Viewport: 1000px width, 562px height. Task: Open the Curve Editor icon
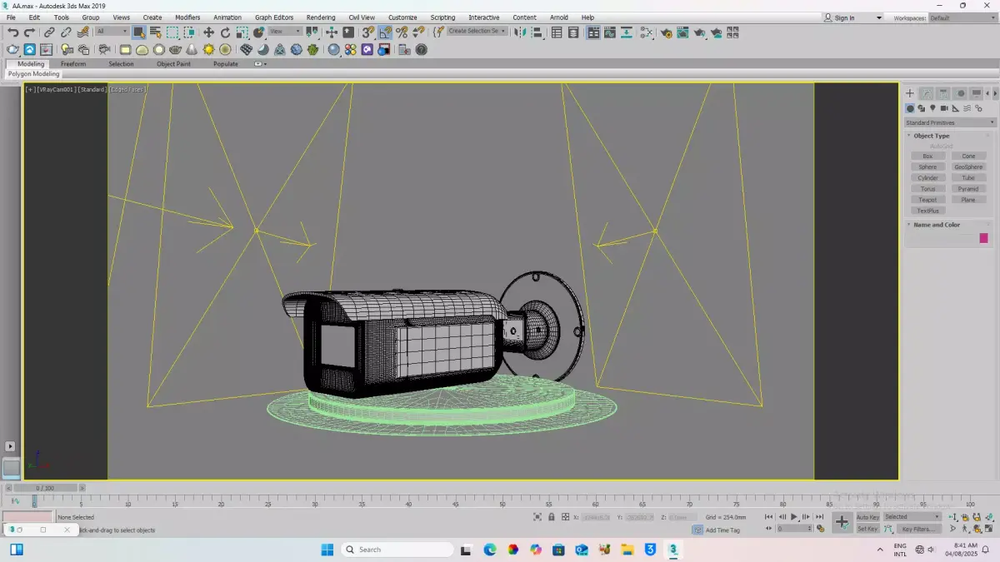coord(609,32)
